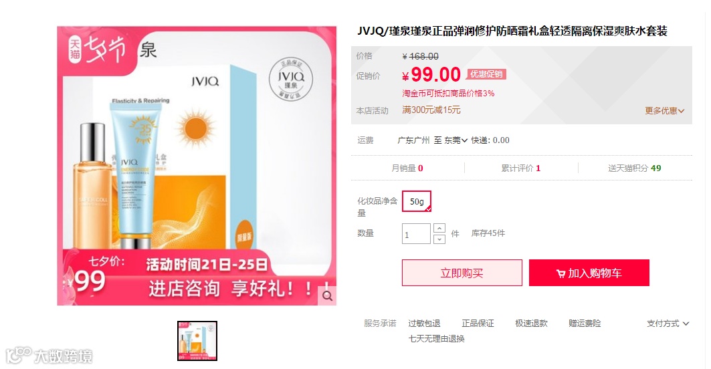Click the JVJQ 正品保证 round stamp
This screenshot has height=369, width=711.
point(291,79)
